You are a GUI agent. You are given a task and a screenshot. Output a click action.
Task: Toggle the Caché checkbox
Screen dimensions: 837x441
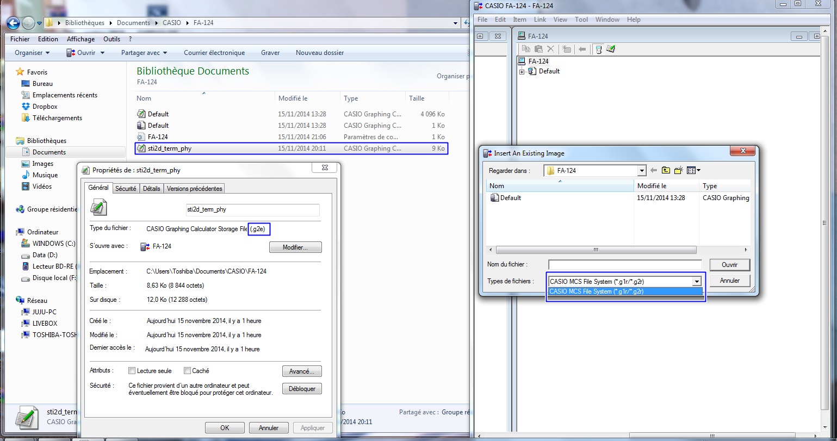click(187, 371)
